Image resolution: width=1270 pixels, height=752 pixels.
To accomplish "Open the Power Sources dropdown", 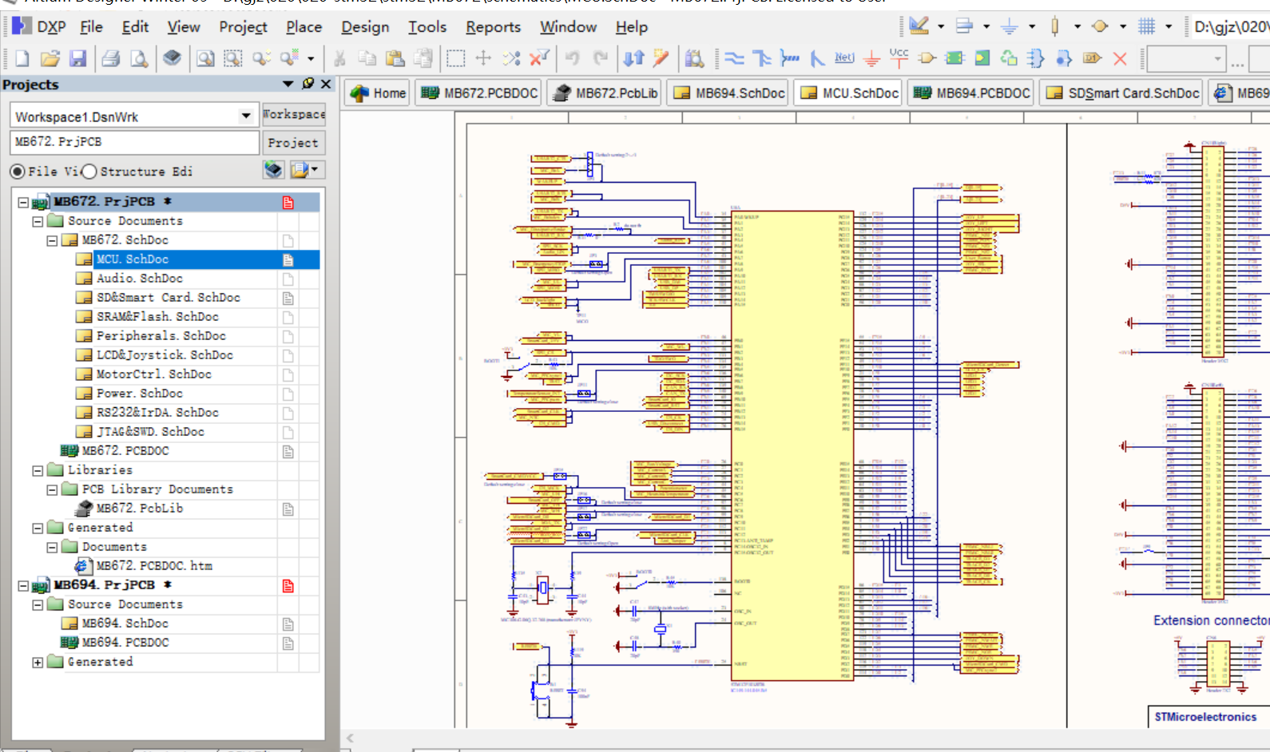I will tap(1032, 26).
